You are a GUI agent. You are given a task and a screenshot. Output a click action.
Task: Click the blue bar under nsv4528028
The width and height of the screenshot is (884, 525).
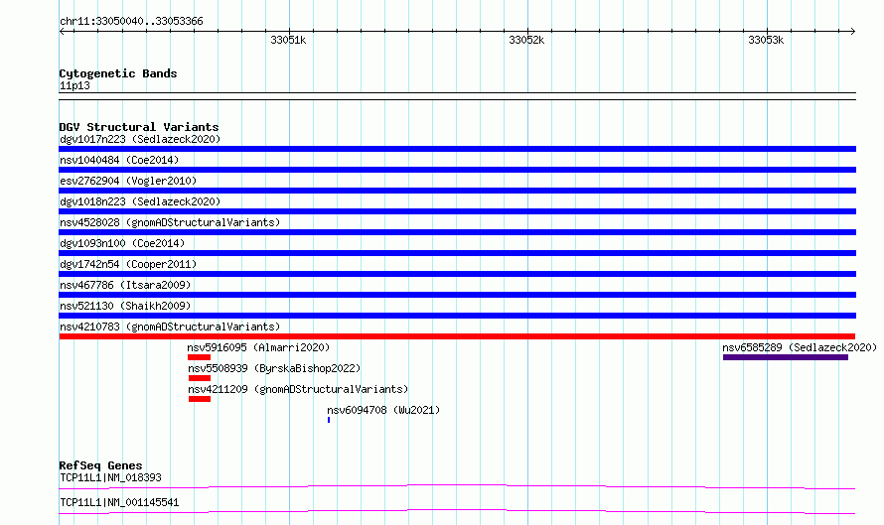click(x=457, y=232)
